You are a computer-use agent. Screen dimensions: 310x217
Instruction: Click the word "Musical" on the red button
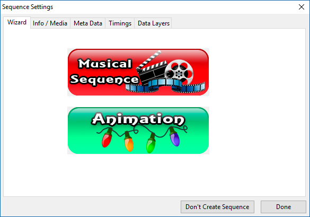point(105,64)
